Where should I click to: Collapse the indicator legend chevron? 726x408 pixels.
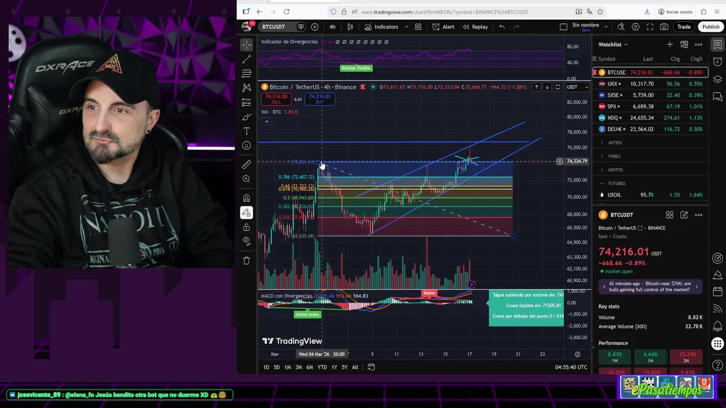pyautogui.click(x=267, y=121)
